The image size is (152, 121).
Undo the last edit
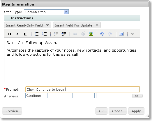102,34
